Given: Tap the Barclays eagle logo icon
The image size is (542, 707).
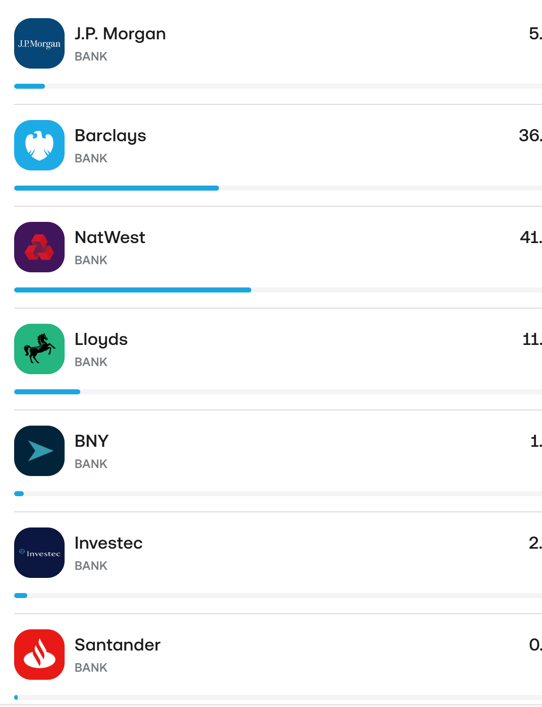Looking at the screenshot, I should point(39,145).
